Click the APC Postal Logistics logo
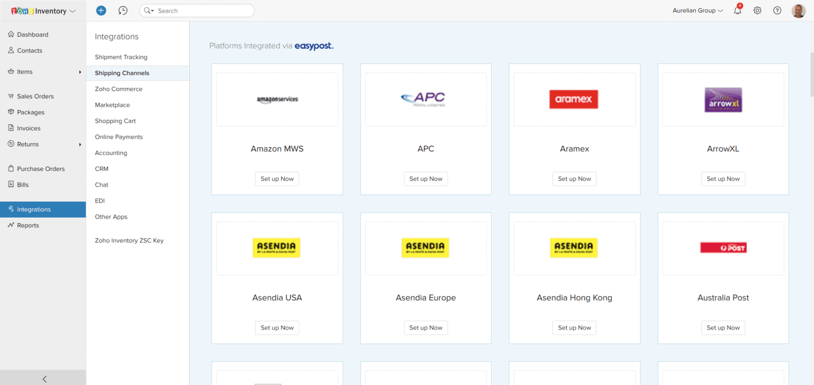814x385 pixels. click(423, 99)
